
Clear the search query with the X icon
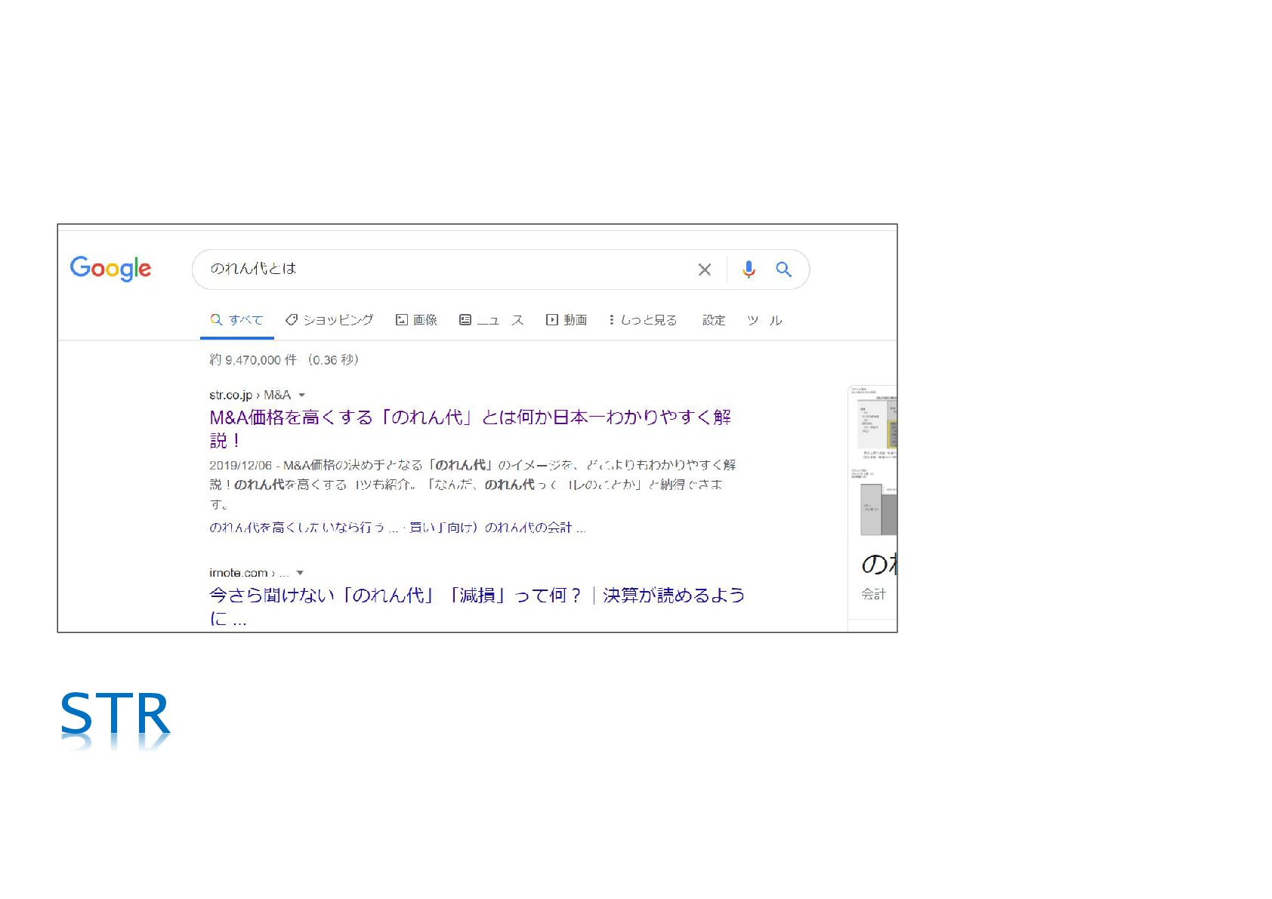705,269
